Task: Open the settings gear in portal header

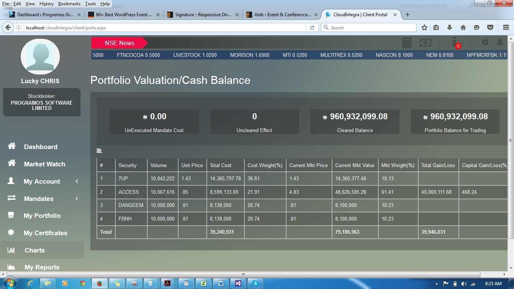Action: [x=485, y=43]
